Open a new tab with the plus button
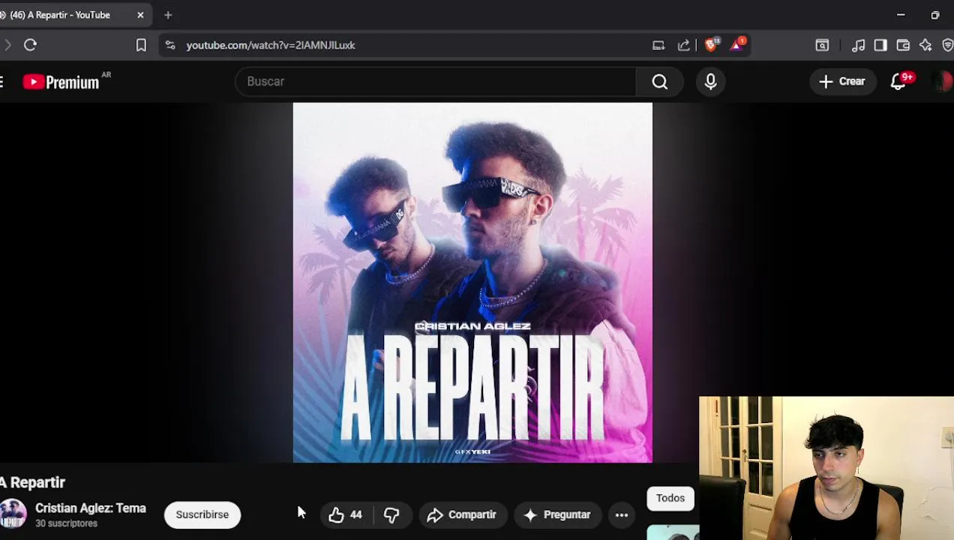This screenshot has height=540, width=954. coord(168,15)
